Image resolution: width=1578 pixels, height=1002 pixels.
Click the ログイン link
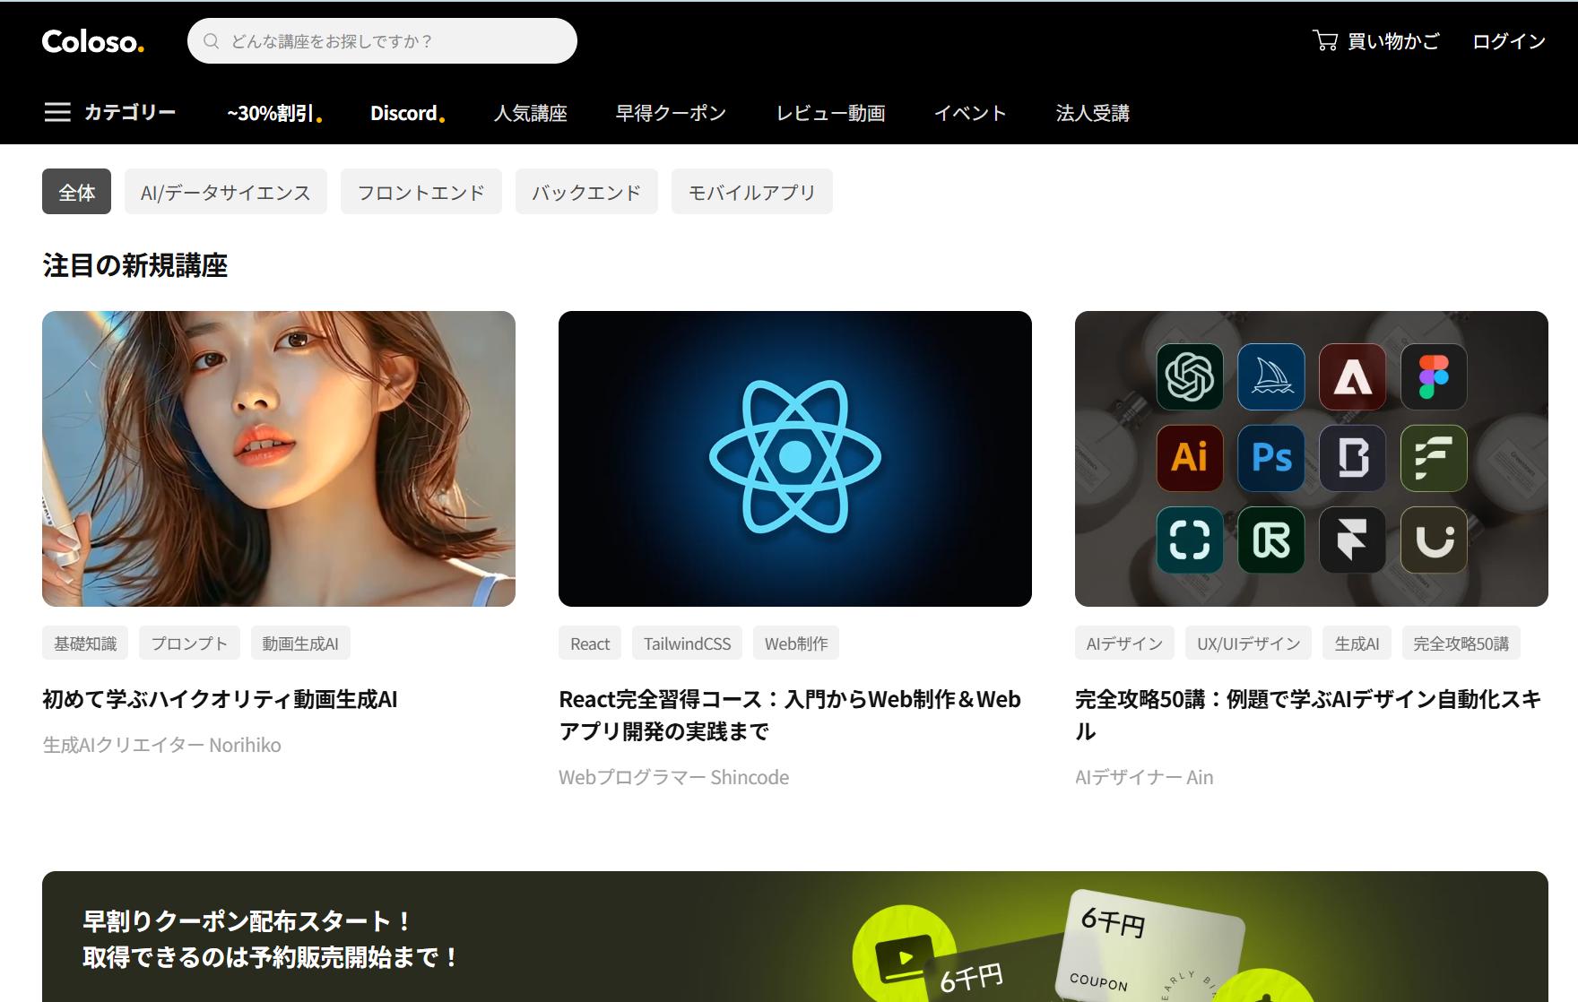coord(1509,41)
